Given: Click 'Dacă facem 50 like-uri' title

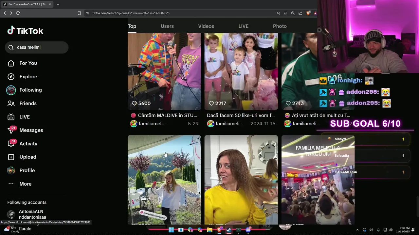Looking at the screenshot, I should point(241,115).
